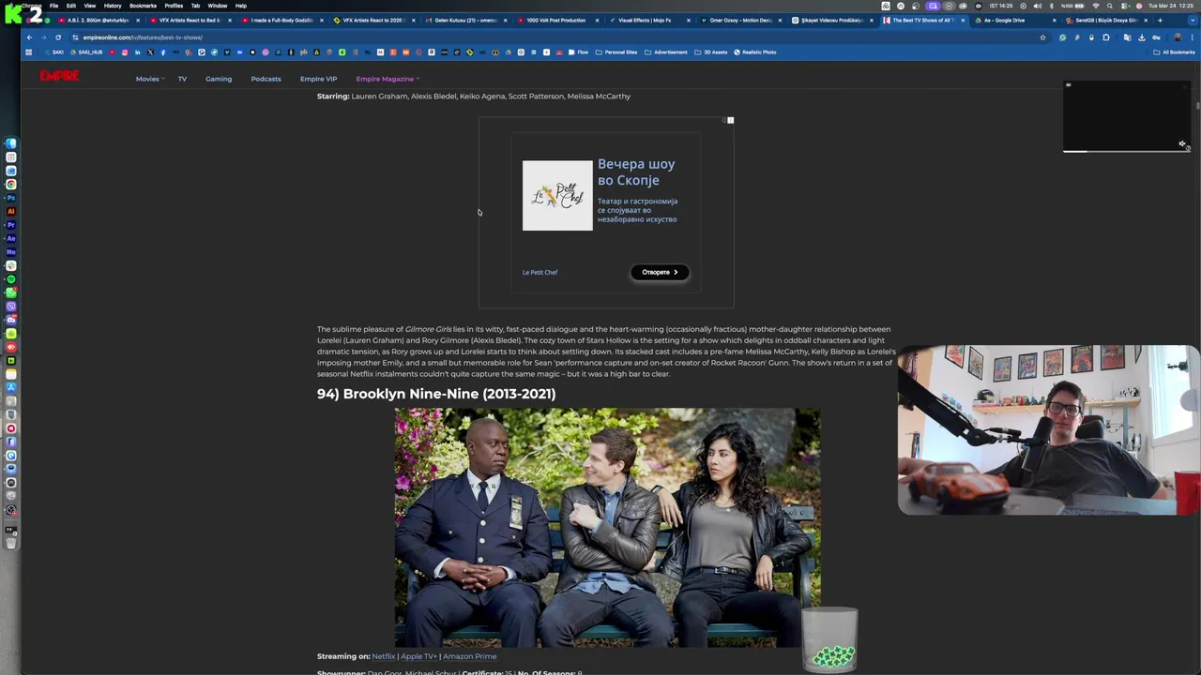Image resolution: width=1201 pixels, height=675 pixels.
Task: Open the apps grid in bookmarks bar
Action: point(28,52)
